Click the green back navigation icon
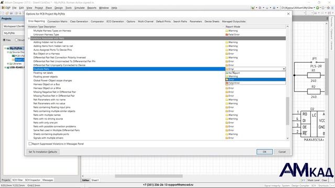 (x=318, y=8)
